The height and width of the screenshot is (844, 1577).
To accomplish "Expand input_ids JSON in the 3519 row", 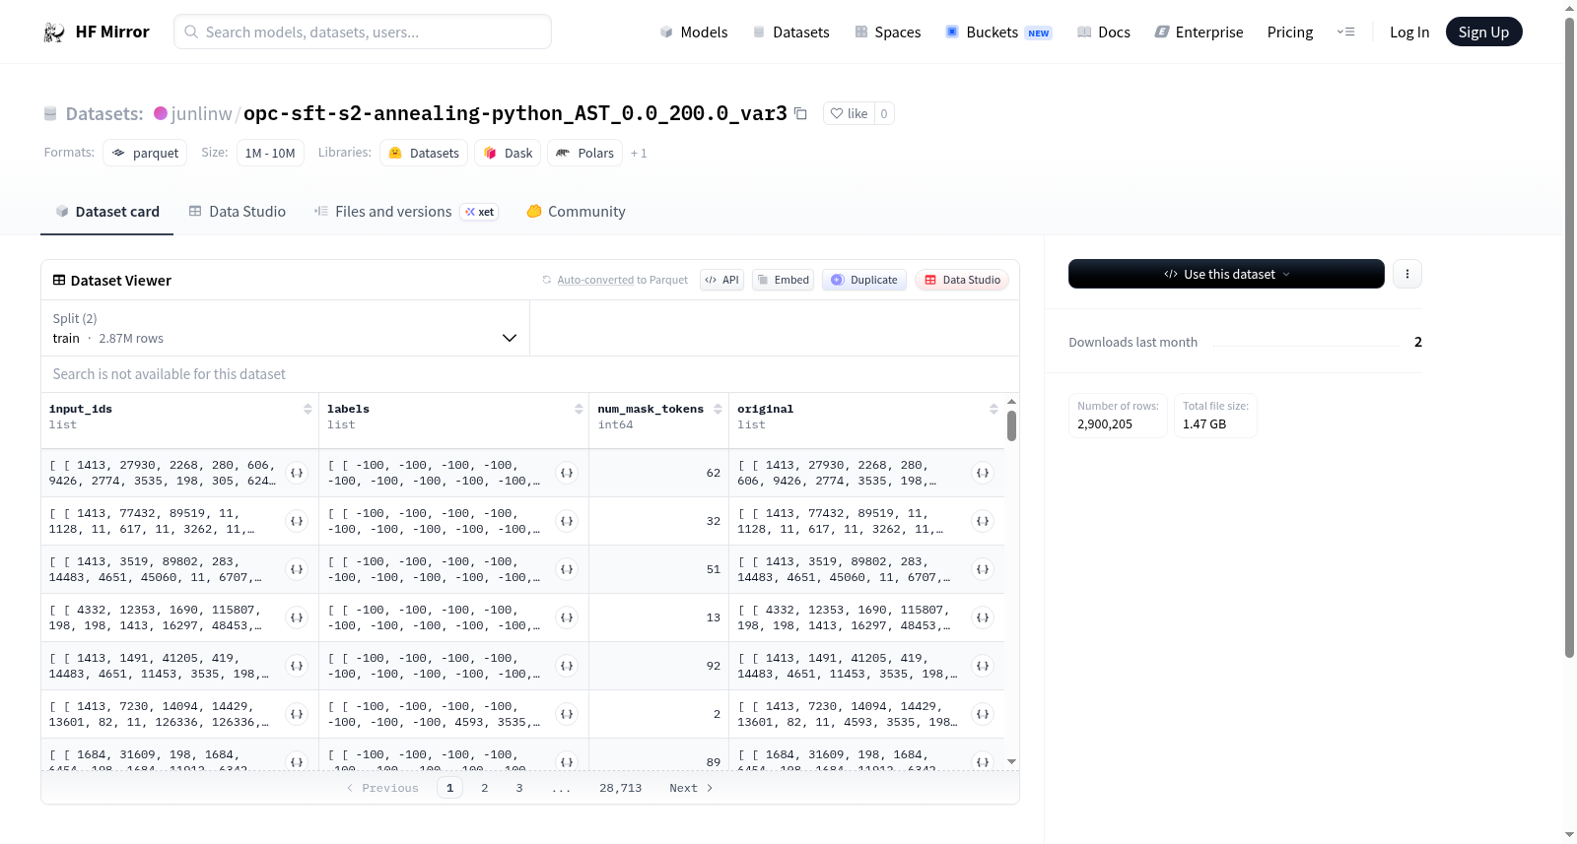I will (297, 569).
